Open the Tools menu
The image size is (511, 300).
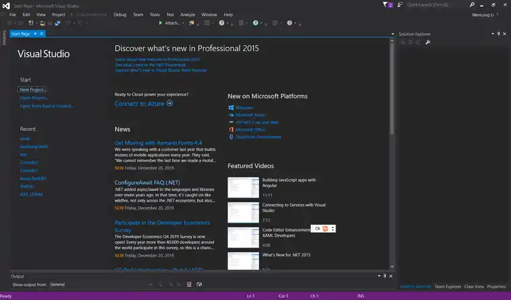coord(155,15)
